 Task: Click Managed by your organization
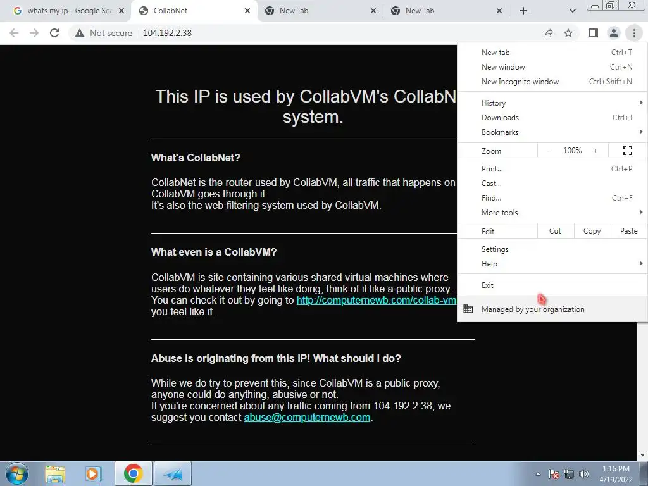coord(552,309)
